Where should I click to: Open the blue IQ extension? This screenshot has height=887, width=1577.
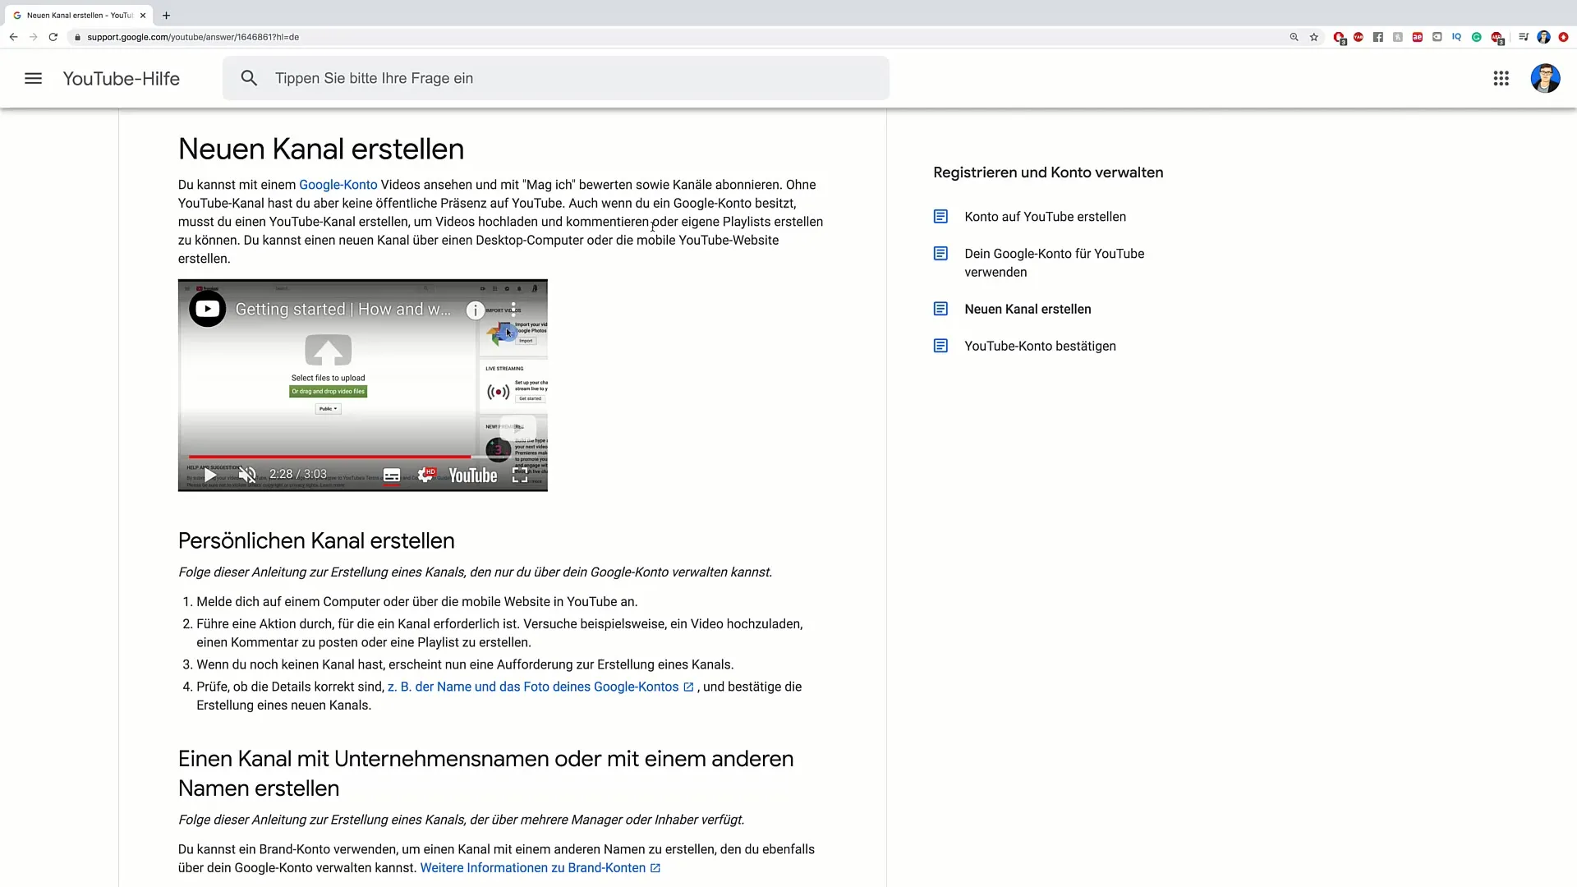point(1456,37)
